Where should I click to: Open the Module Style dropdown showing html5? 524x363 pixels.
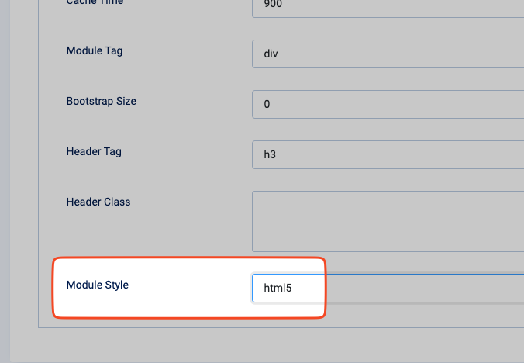[x=388, y=289]
